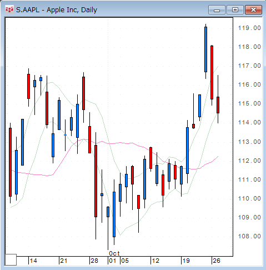Select the last red candle on the chart

coord(218,105)
